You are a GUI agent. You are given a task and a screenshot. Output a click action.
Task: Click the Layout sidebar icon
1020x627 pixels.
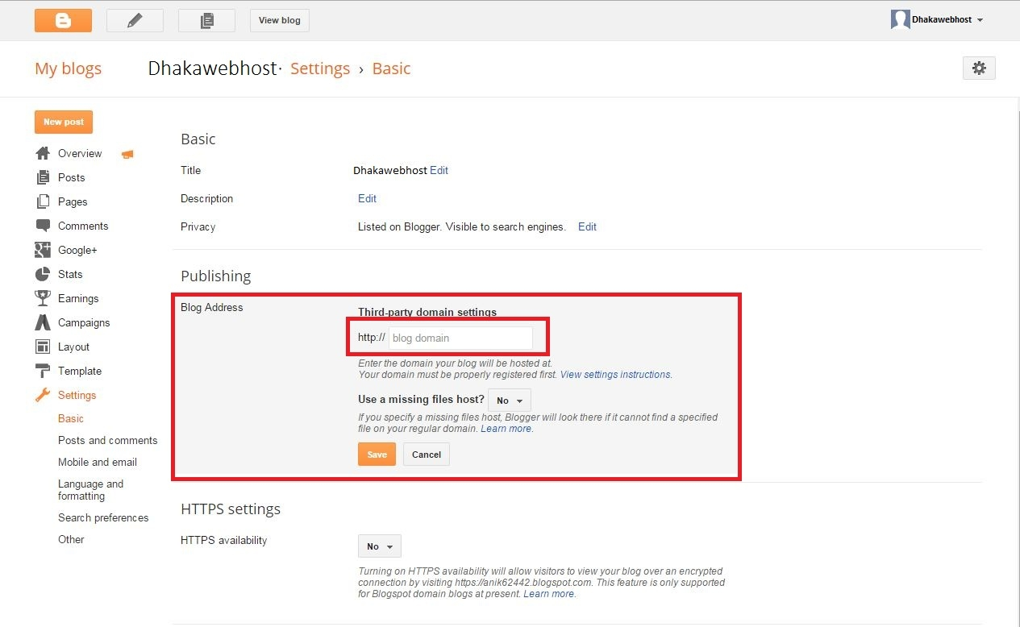tap(43, 347)
